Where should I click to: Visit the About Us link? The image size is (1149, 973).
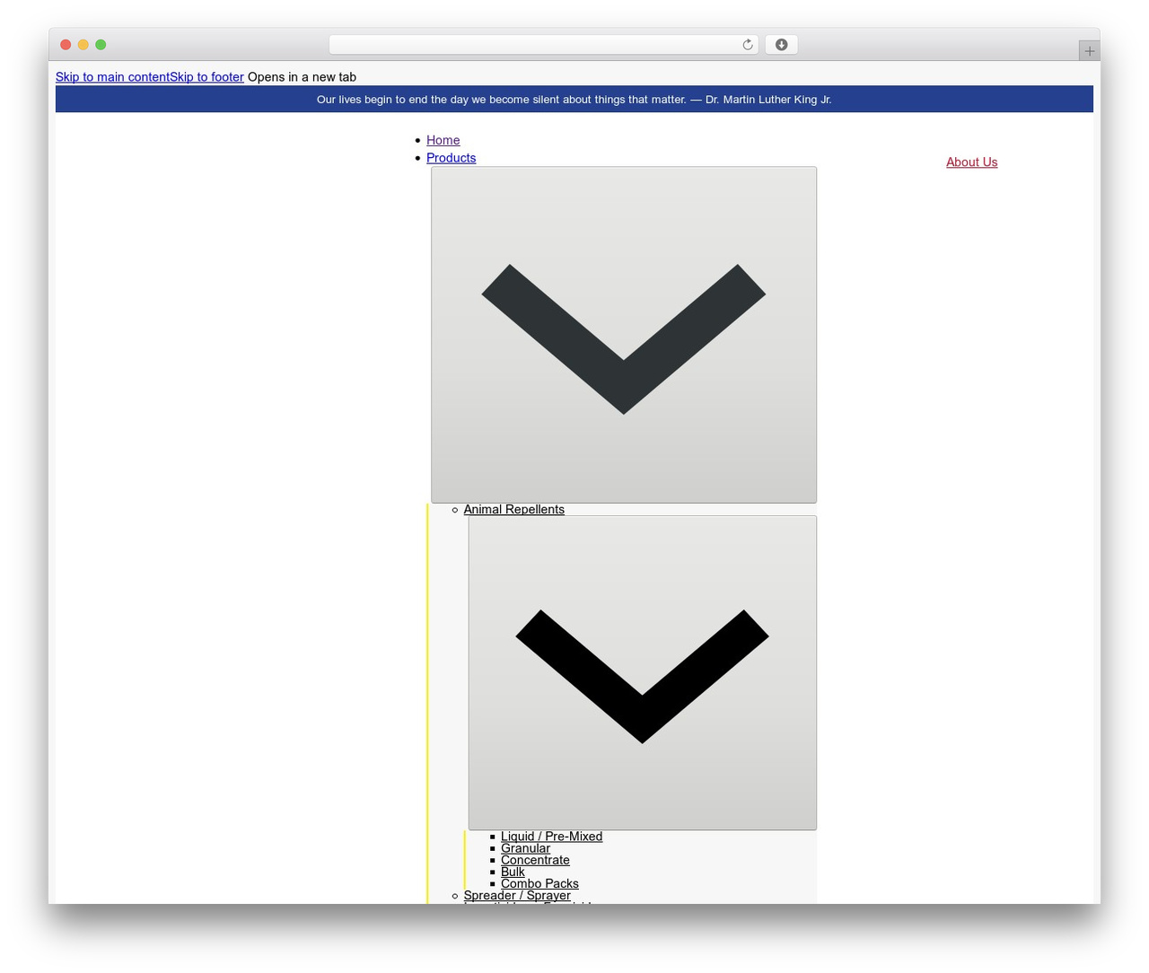click(x=971, y=162)
